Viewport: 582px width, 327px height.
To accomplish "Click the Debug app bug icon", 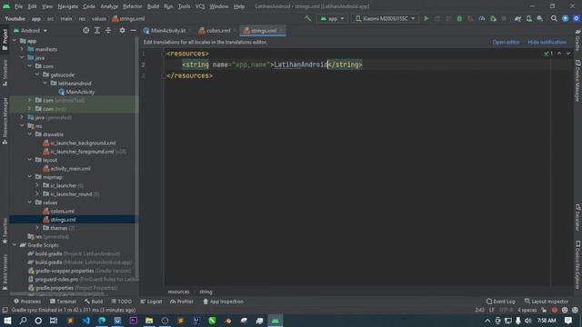I will tap(459, 18).
